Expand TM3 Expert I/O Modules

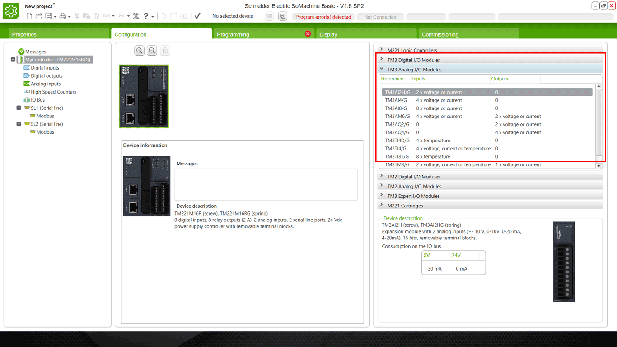(x=491, y=196)
